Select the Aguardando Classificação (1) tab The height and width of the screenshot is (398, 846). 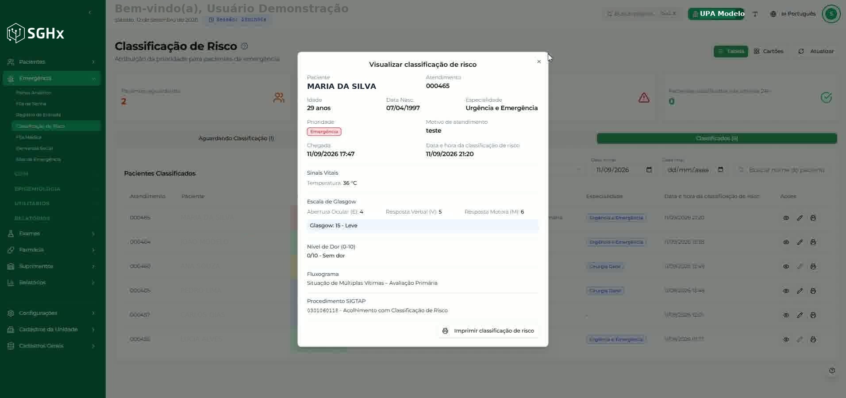236,138
